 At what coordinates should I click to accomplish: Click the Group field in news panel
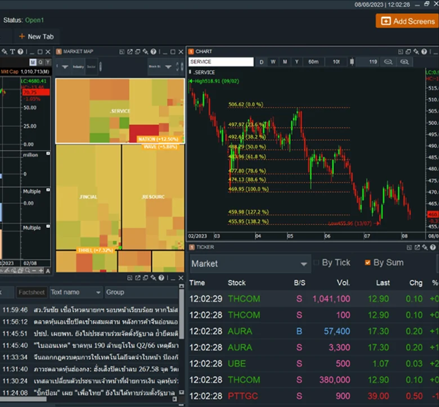click(141, 292)
